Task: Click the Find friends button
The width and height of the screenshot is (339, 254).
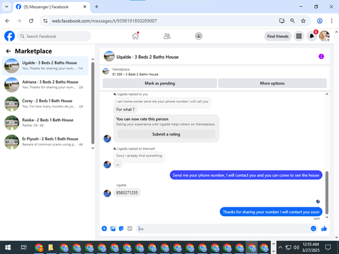Action: click(278, 36)
